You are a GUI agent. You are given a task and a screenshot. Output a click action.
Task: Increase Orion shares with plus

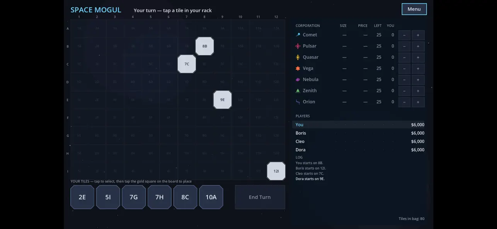coord(418,102)
